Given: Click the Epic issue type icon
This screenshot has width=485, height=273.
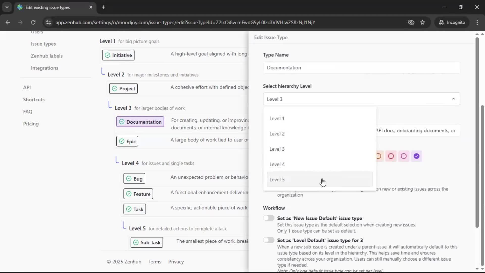Looking at the screenshot, I should coord(122,141).
